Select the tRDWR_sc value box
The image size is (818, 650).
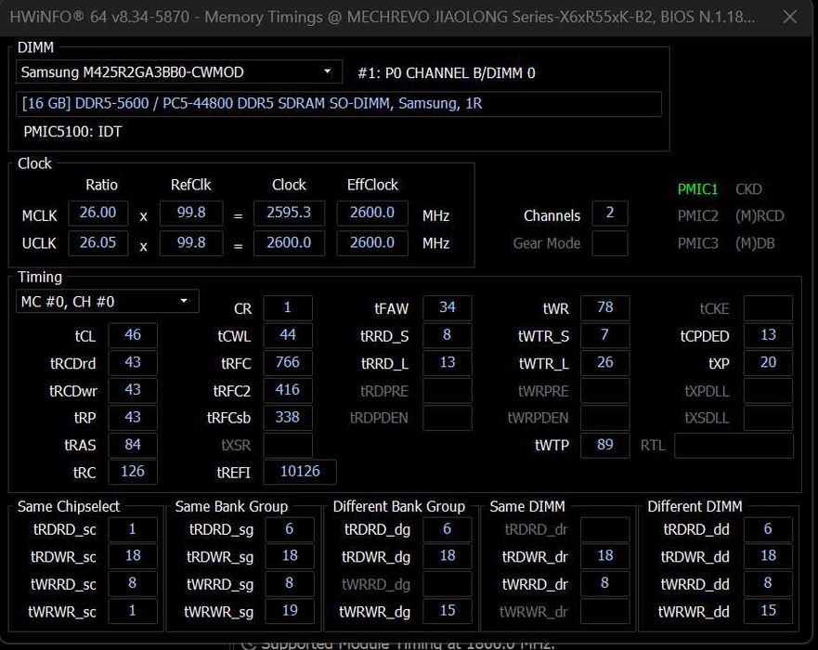[132, 556]
